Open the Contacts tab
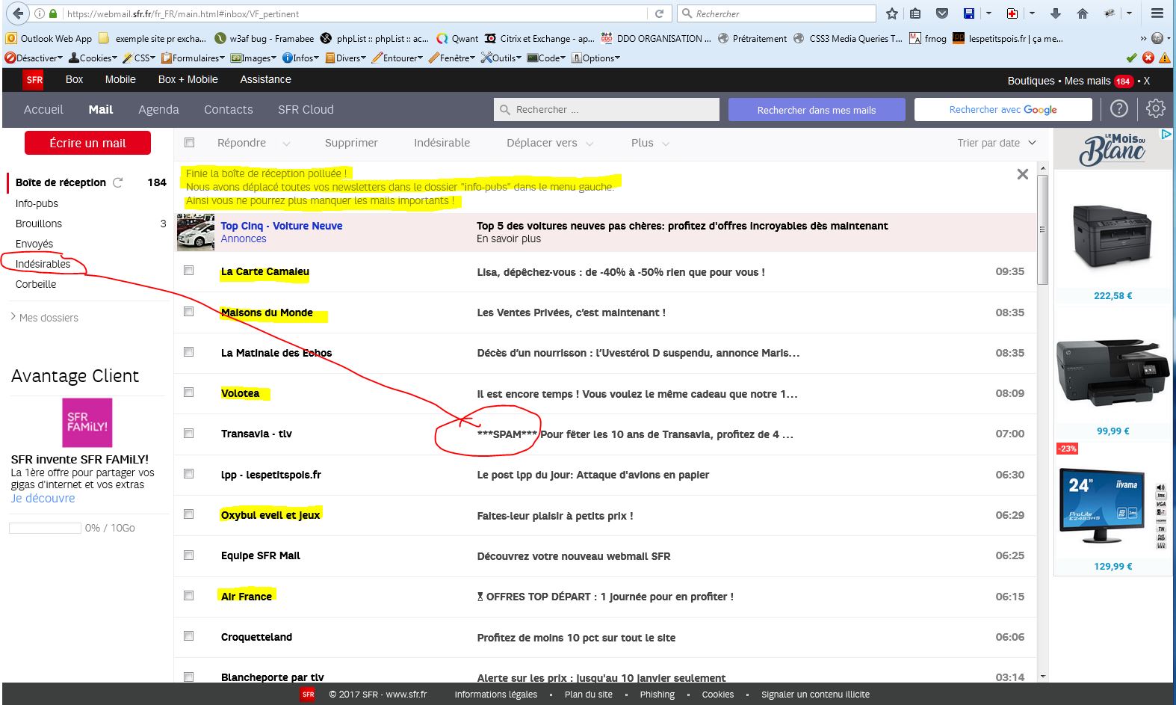 point(228,109)
